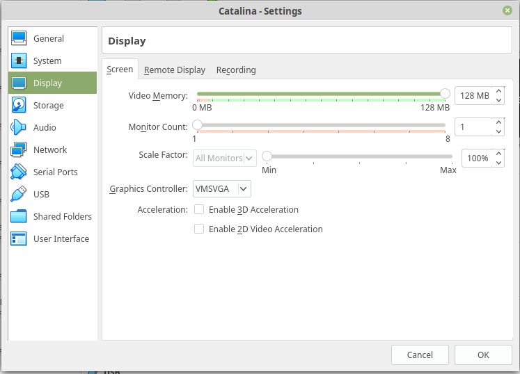Select the Shared Folders icon

(x=19, y=217)
